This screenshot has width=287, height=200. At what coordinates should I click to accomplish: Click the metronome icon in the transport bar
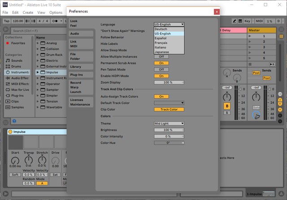coord(55,21)
